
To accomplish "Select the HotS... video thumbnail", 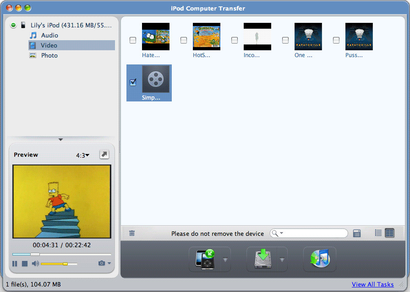I will coord(207,37).
